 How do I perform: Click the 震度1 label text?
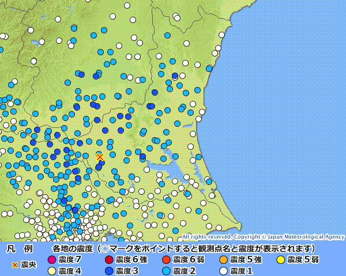(x=241, y=271)
